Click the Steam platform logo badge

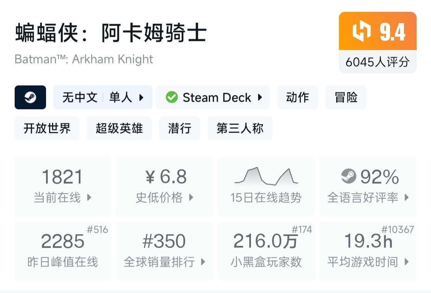coord(30,97)
